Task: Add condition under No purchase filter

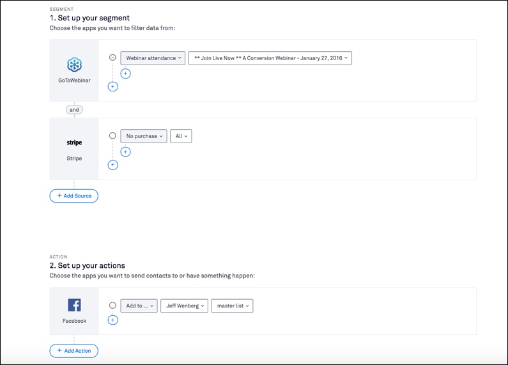Action: pyautogui.click(x=125, y=151)
